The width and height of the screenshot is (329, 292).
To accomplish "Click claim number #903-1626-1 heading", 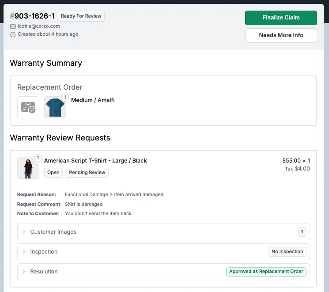I will (x=32, y=16).
